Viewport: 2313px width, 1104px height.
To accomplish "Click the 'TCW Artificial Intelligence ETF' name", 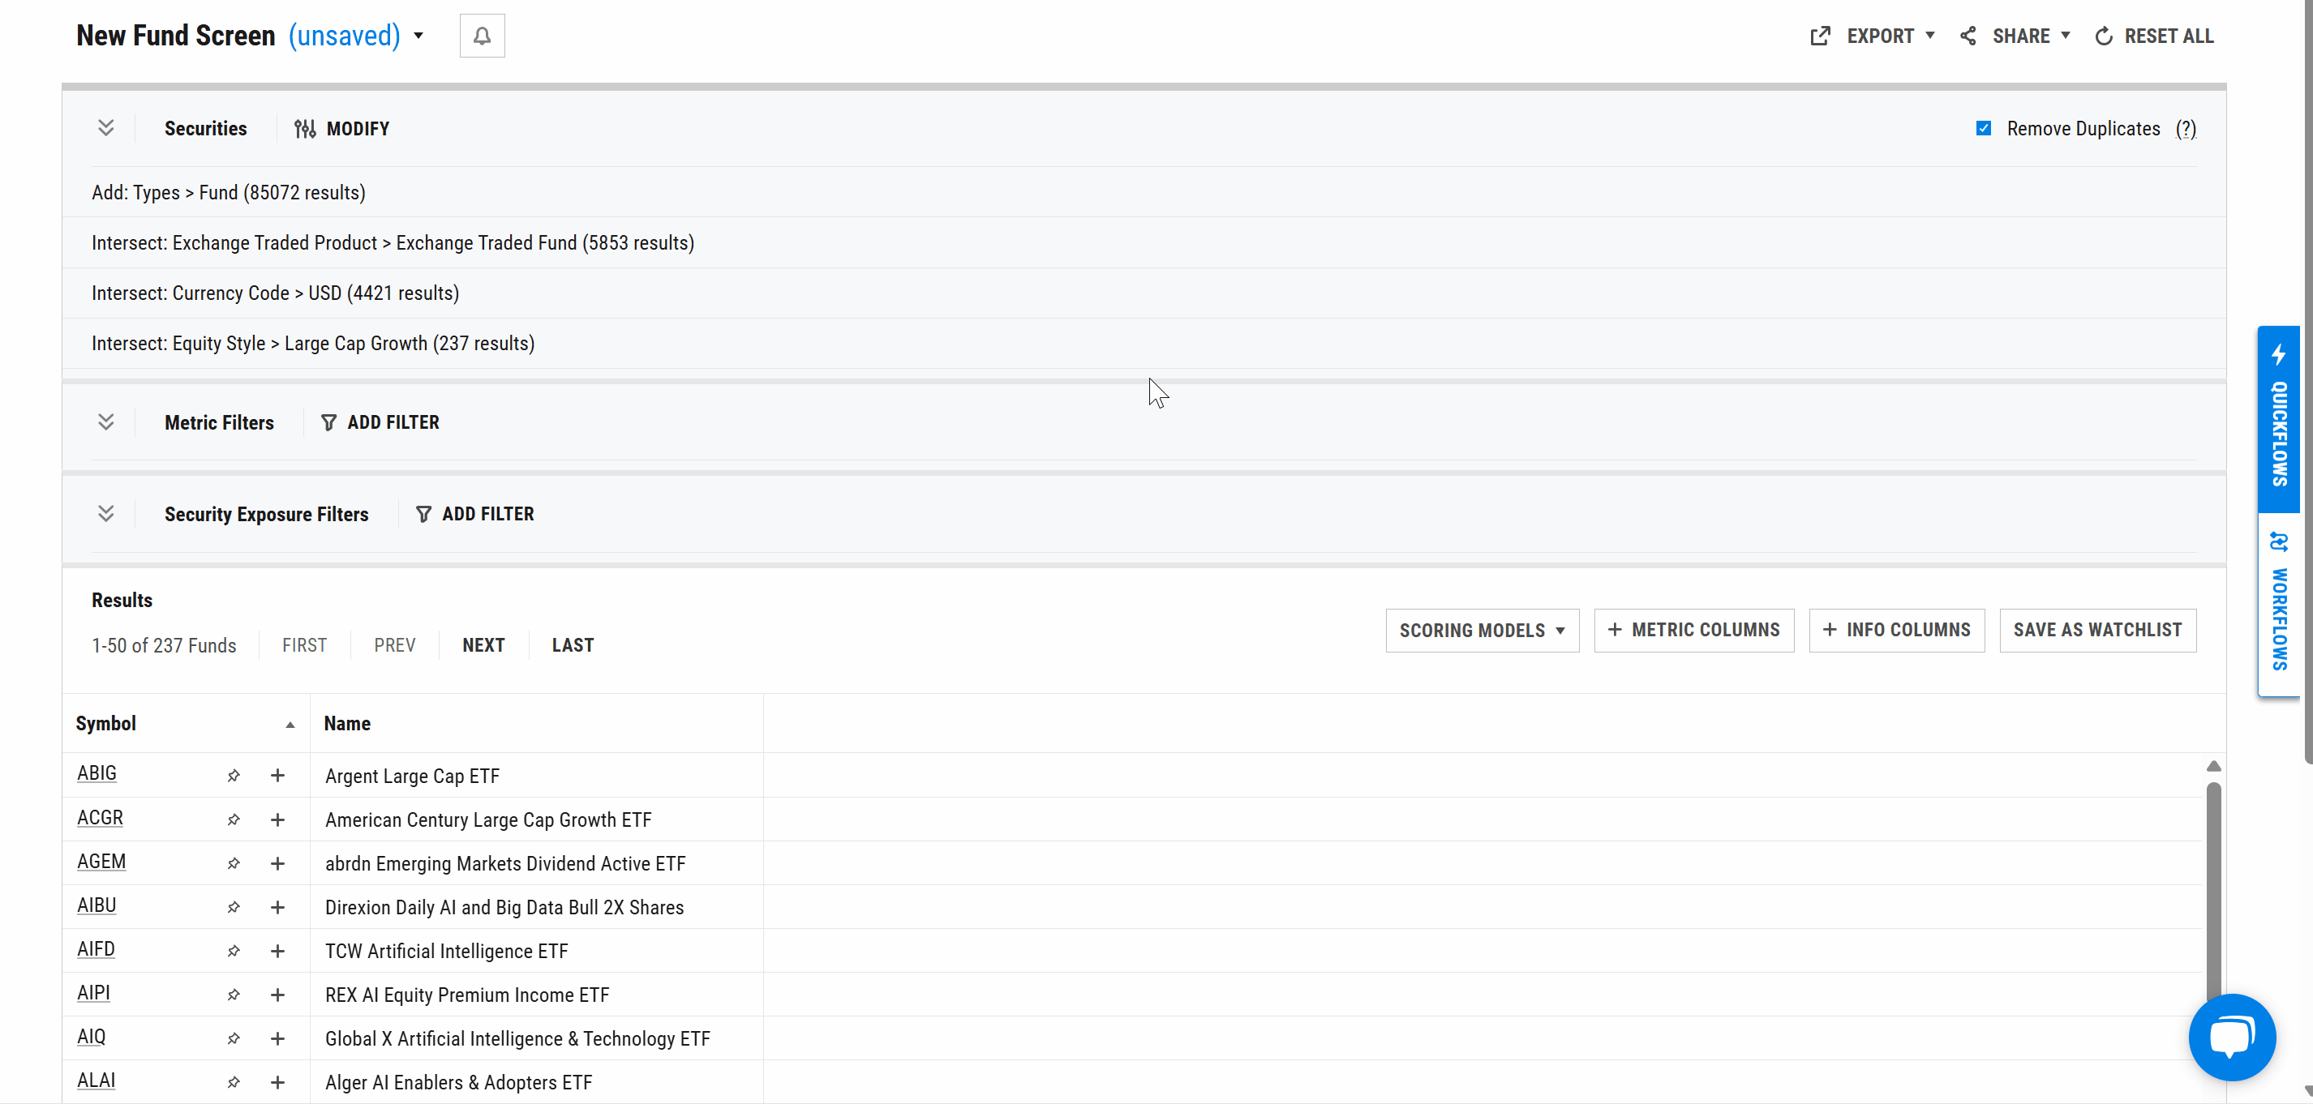I will pyautogui.click(x=446, y=952).
